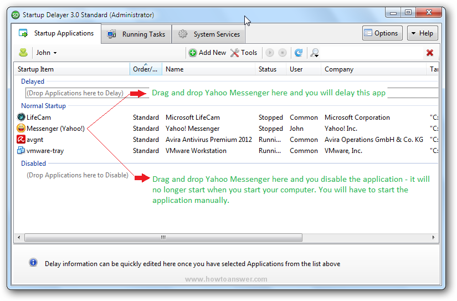Maximize the Startup Delayer window
This screenshot has width=457, height=301.
coord(408,13)
